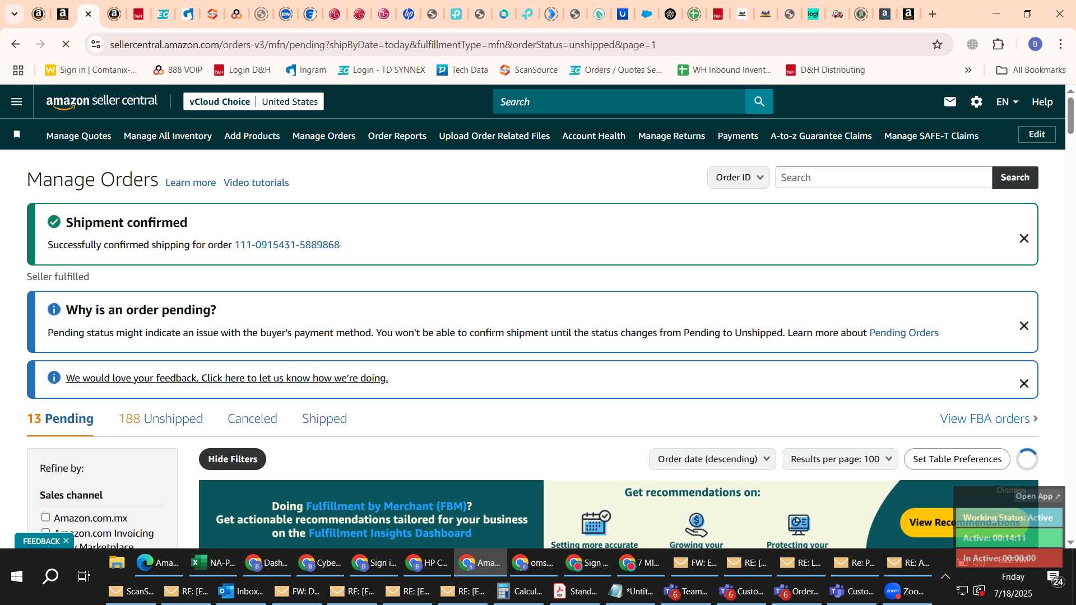Image resolution: width=1076 pixels, height=605 pixels.
Task: Open the Chrome apps grid icon
Action: [x=18, y=70]
